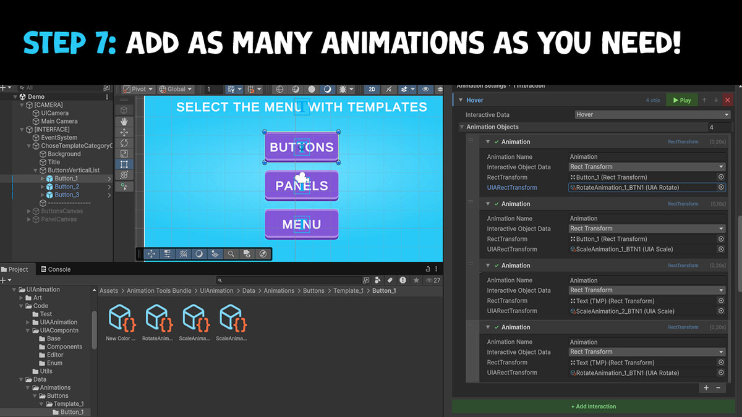Move Hover interaction down with the down arrow
This screenshot has width=742, height=417.
(716, 100)
